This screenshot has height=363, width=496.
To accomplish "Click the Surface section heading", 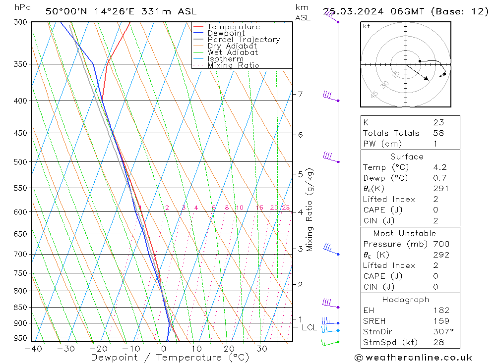I will [x=407, y=156].
